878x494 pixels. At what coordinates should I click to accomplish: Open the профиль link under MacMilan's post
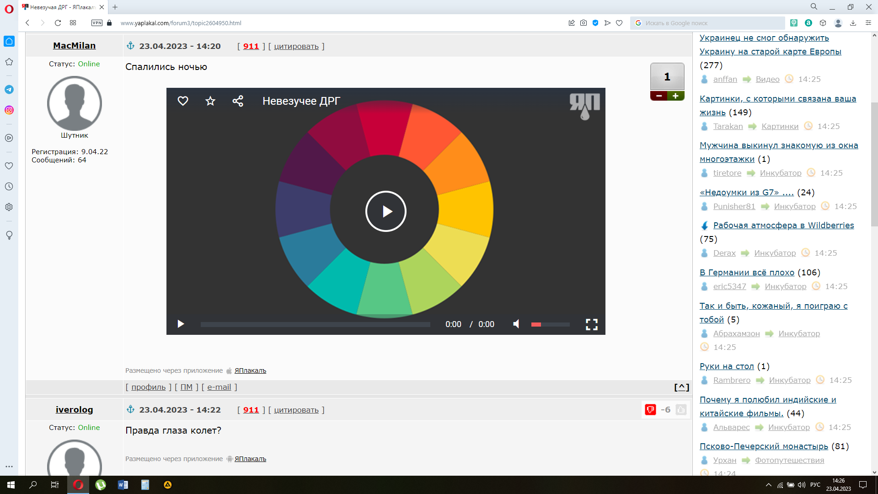(149, 387)
